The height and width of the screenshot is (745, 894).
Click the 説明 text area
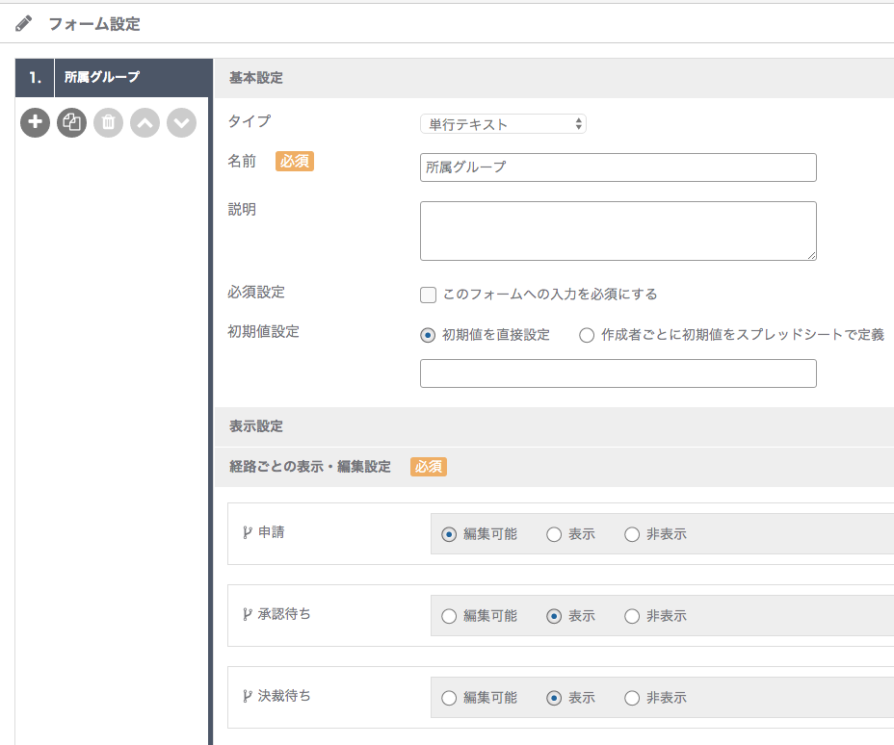pos(618,231)
